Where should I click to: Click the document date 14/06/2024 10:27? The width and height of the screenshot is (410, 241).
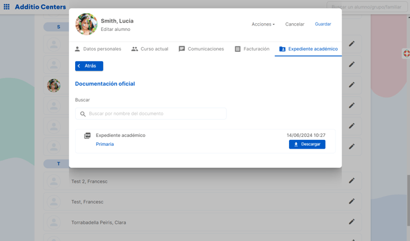pos(306,135)
